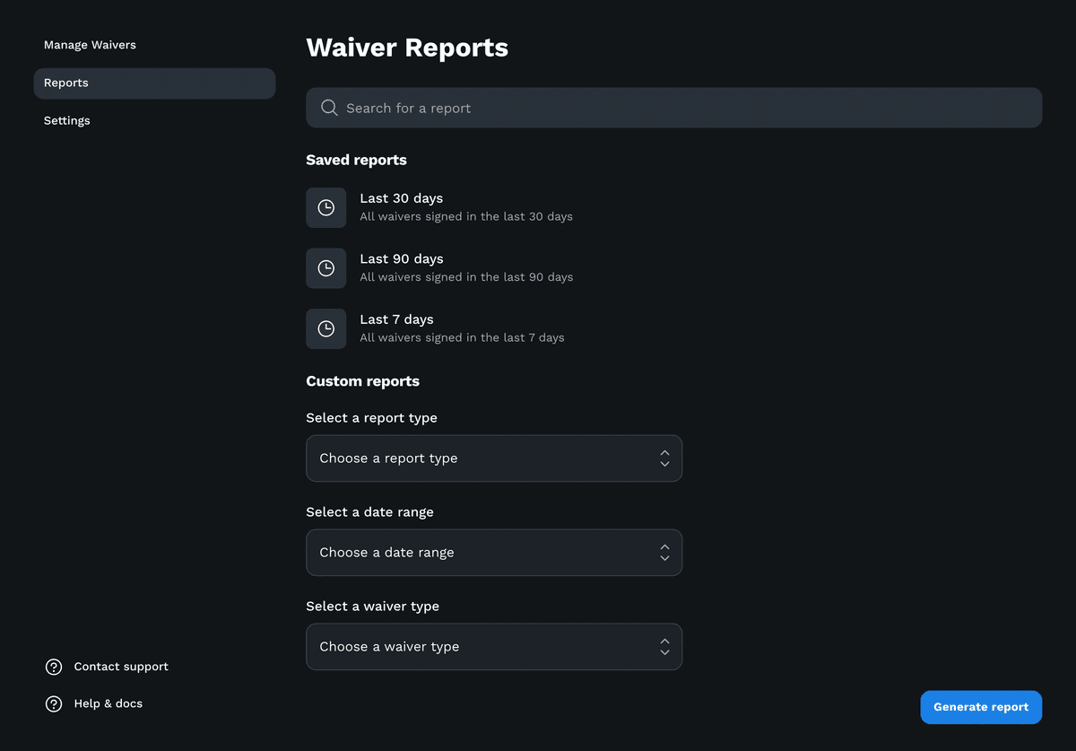This screenshot has width=1076, height=751.
Task: Open the Choose a waiver type dropdown
Action: (493, 646)
